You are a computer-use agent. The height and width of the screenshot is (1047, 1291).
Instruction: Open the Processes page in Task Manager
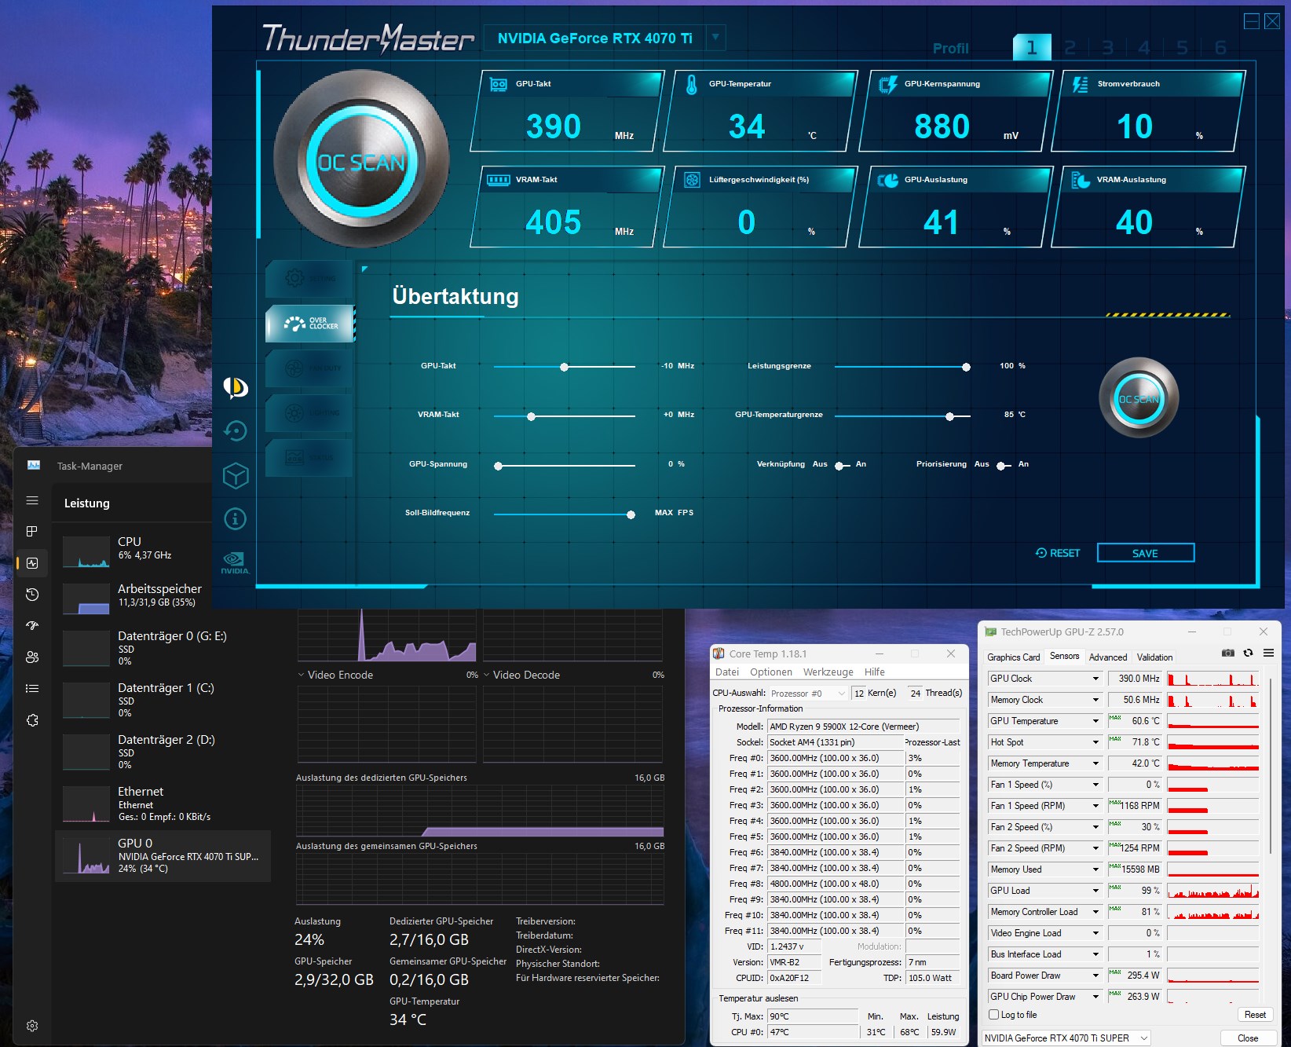(32, 532)
